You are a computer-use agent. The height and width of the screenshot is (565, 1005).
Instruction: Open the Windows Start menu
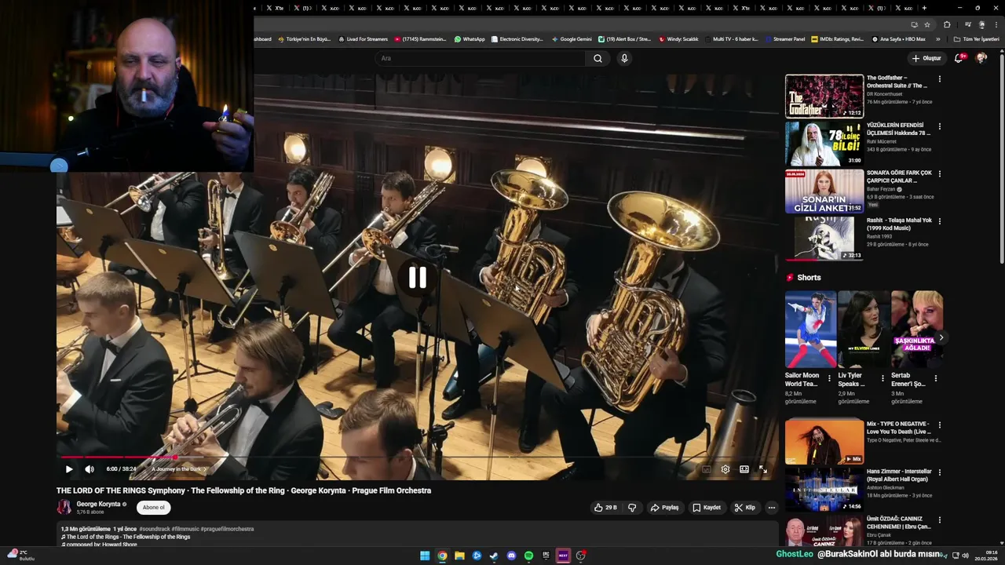(425, 556)
